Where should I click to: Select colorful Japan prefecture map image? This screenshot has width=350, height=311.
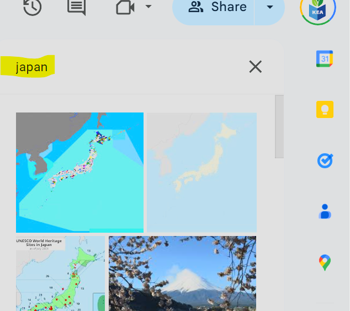(x=79, y=173)
